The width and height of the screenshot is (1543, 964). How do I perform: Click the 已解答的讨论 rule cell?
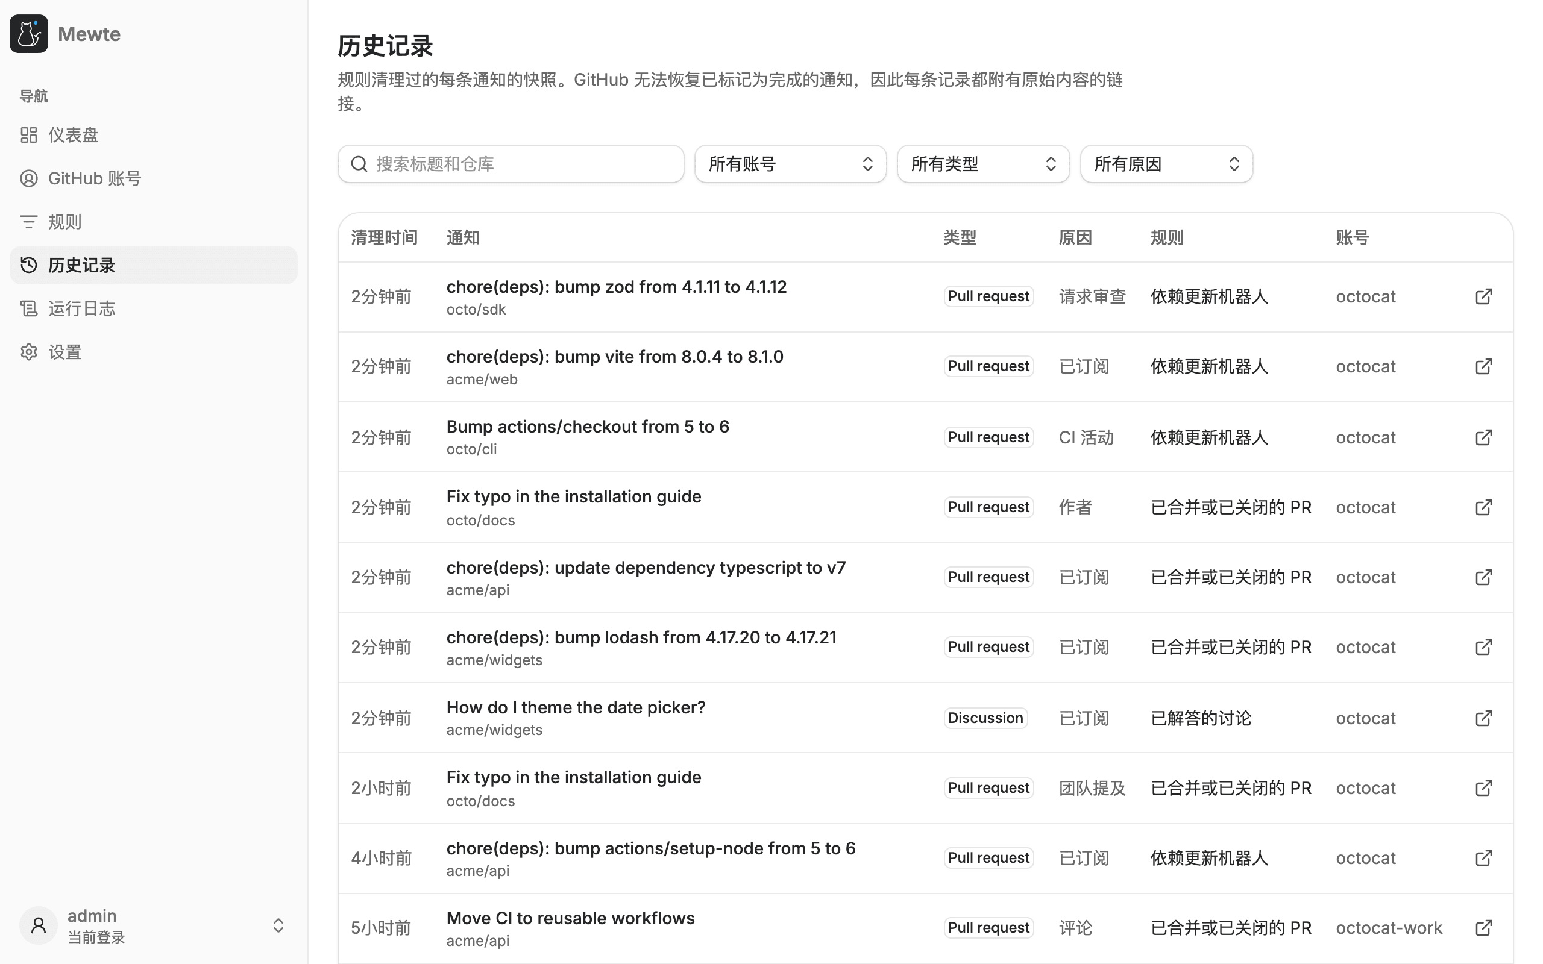pyautogui.click(x=1201, y=718)
